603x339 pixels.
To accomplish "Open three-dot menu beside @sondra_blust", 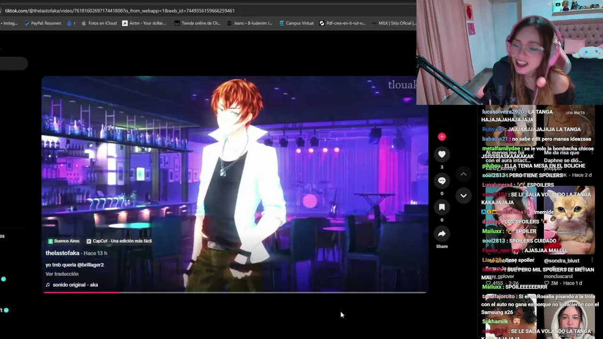I will (592, 260).
